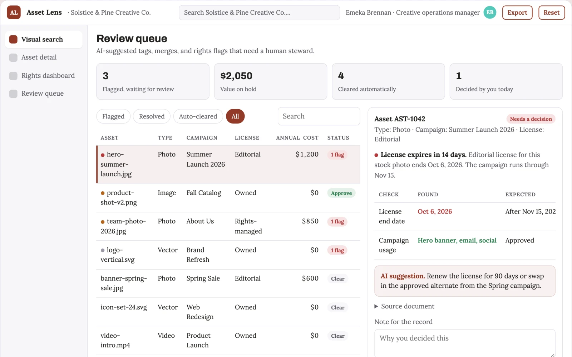This screenshot has width=572, height=357.
Task: Open icon-set-24.svg row
Action: tap(228, 312)
